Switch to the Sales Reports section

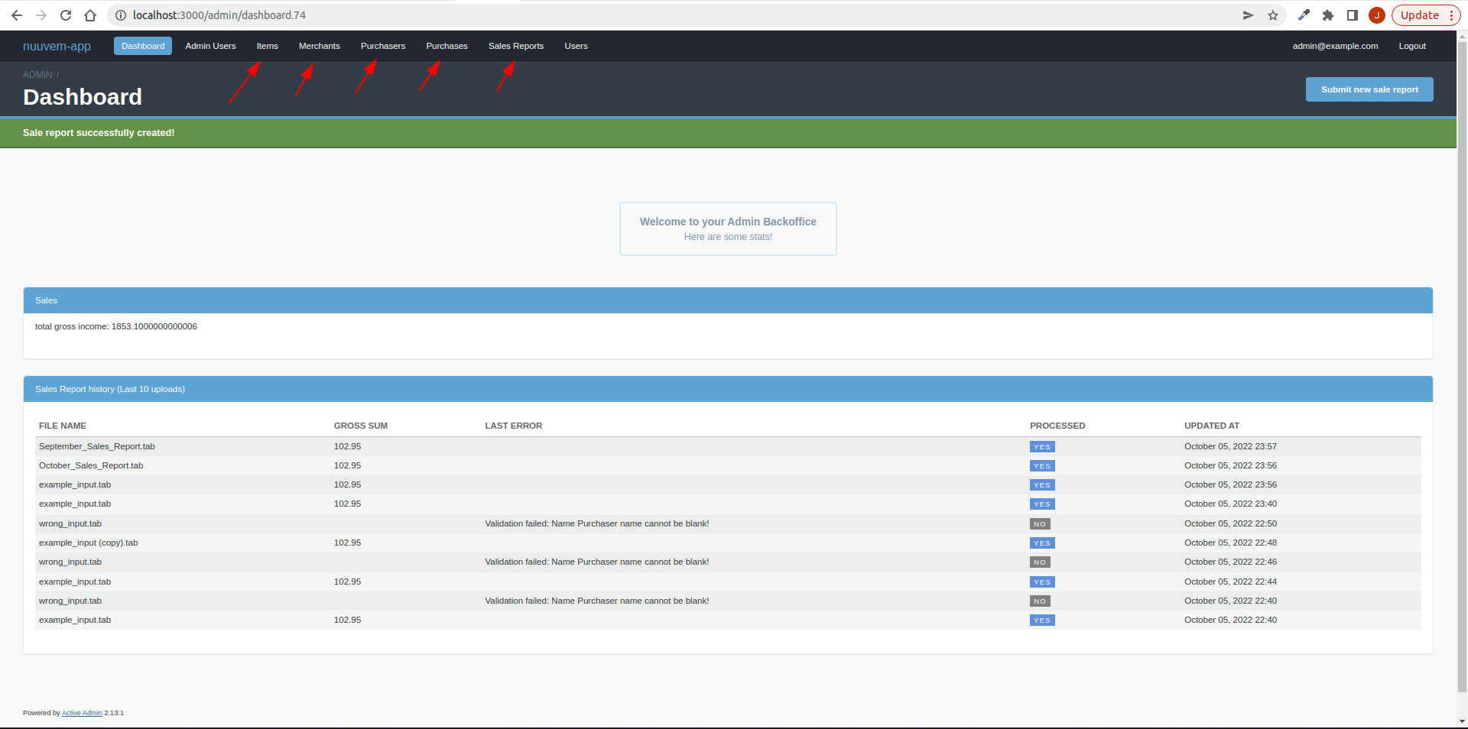pyautogui.click(x=515, y=46)
